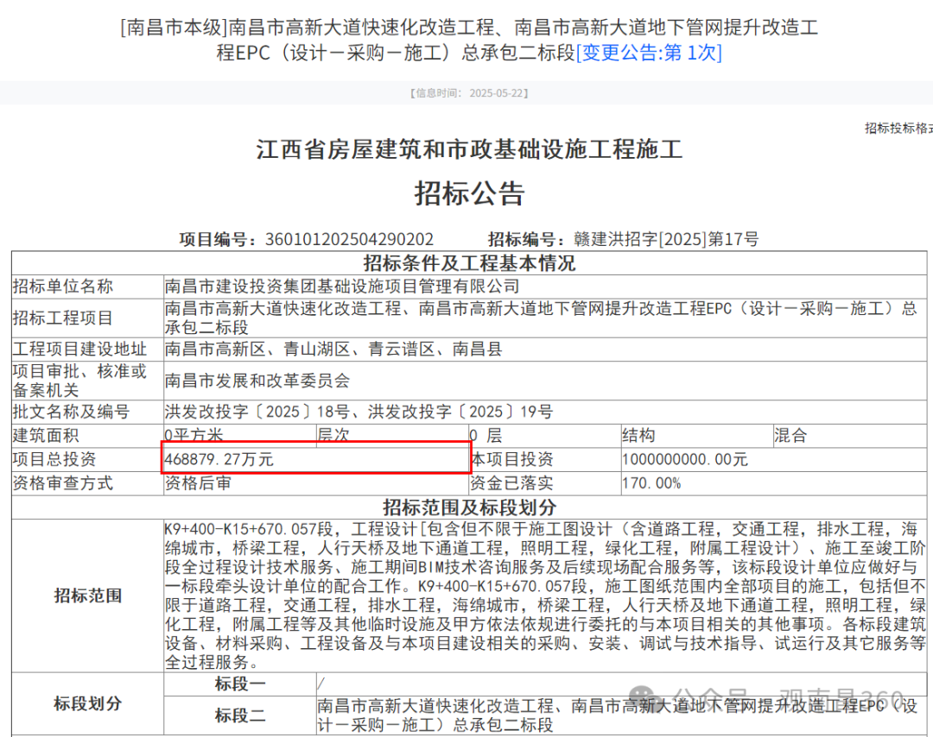
Task: Click the 招标公告 heading
Action: coord(469,192)
